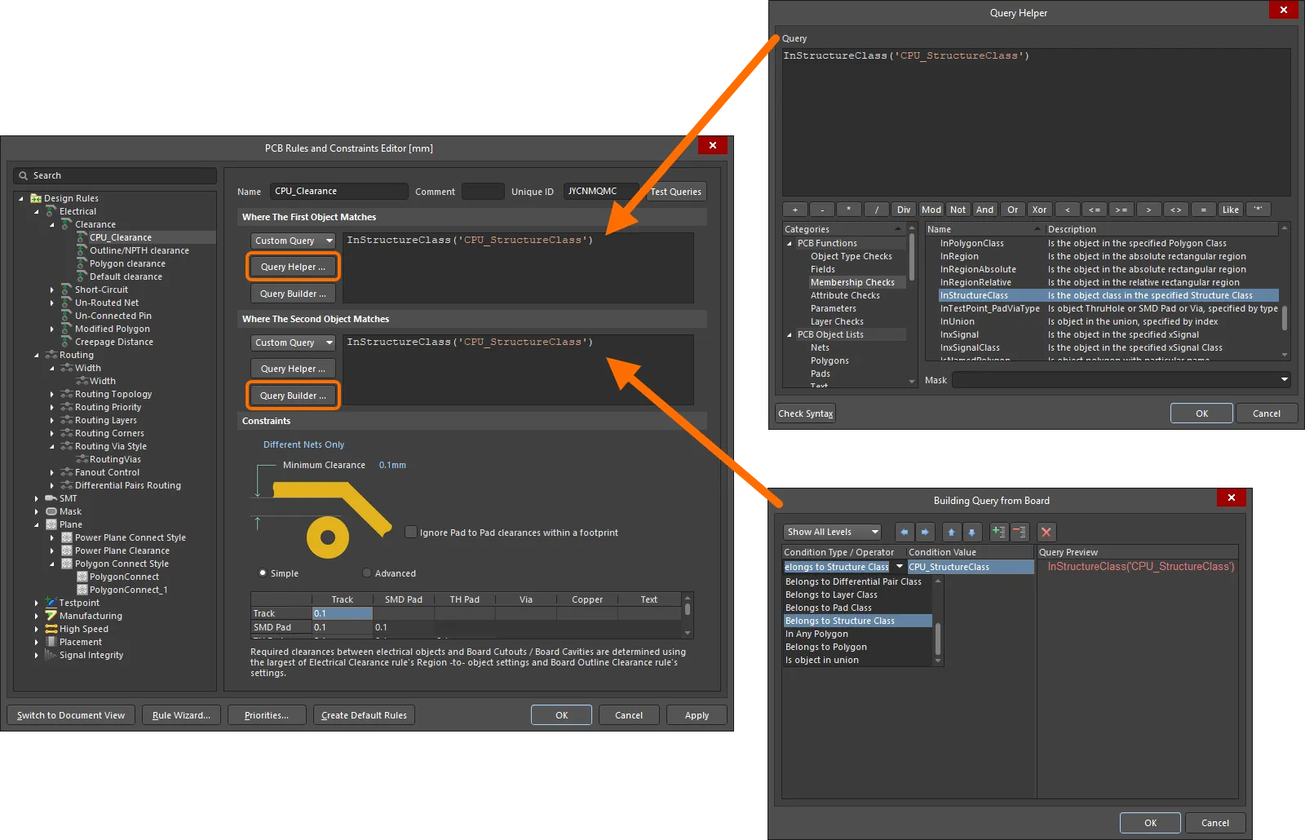Collapse the Electrical tree node
This screenshot has width=1305, height=840.
click(37, 211)
